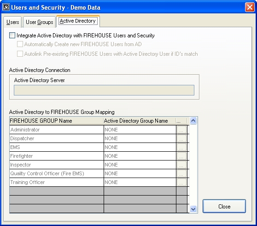
Task: Switch to the Users tab
Action: 12,22
